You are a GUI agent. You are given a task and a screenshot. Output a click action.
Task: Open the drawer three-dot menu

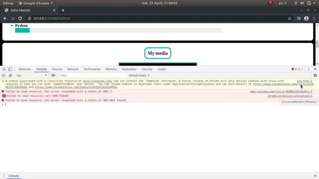3,176
